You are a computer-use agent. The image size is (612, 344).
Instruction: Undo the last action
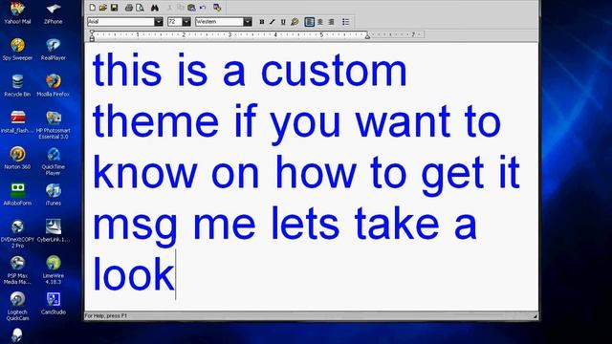pos(203,8)
